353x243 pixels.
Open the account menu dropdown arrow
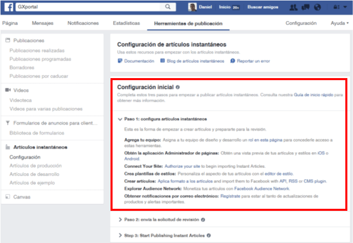click(345, 7)
